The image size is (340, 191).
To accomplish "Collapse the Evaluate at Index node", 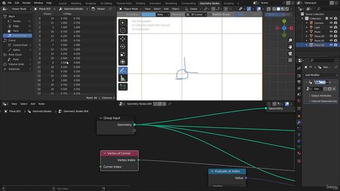I will [212, 171].
